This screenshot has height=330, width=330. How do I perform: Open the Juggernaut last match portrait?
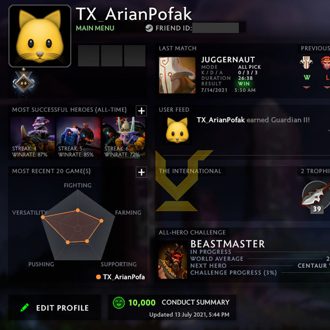177,75
